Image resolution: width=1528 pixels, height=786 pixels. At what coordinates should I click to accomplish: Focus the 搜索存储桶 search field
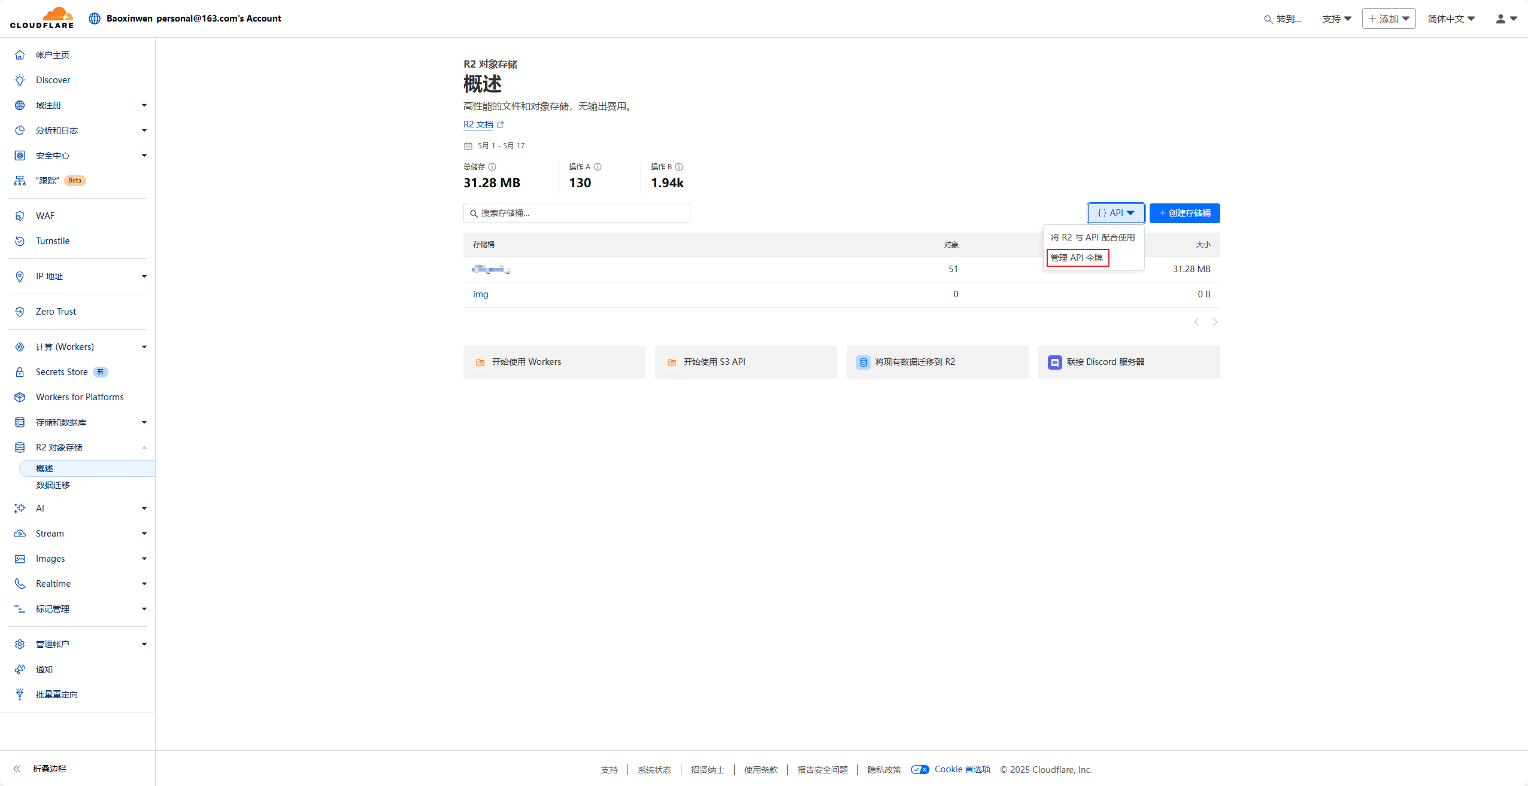[576, 213]
